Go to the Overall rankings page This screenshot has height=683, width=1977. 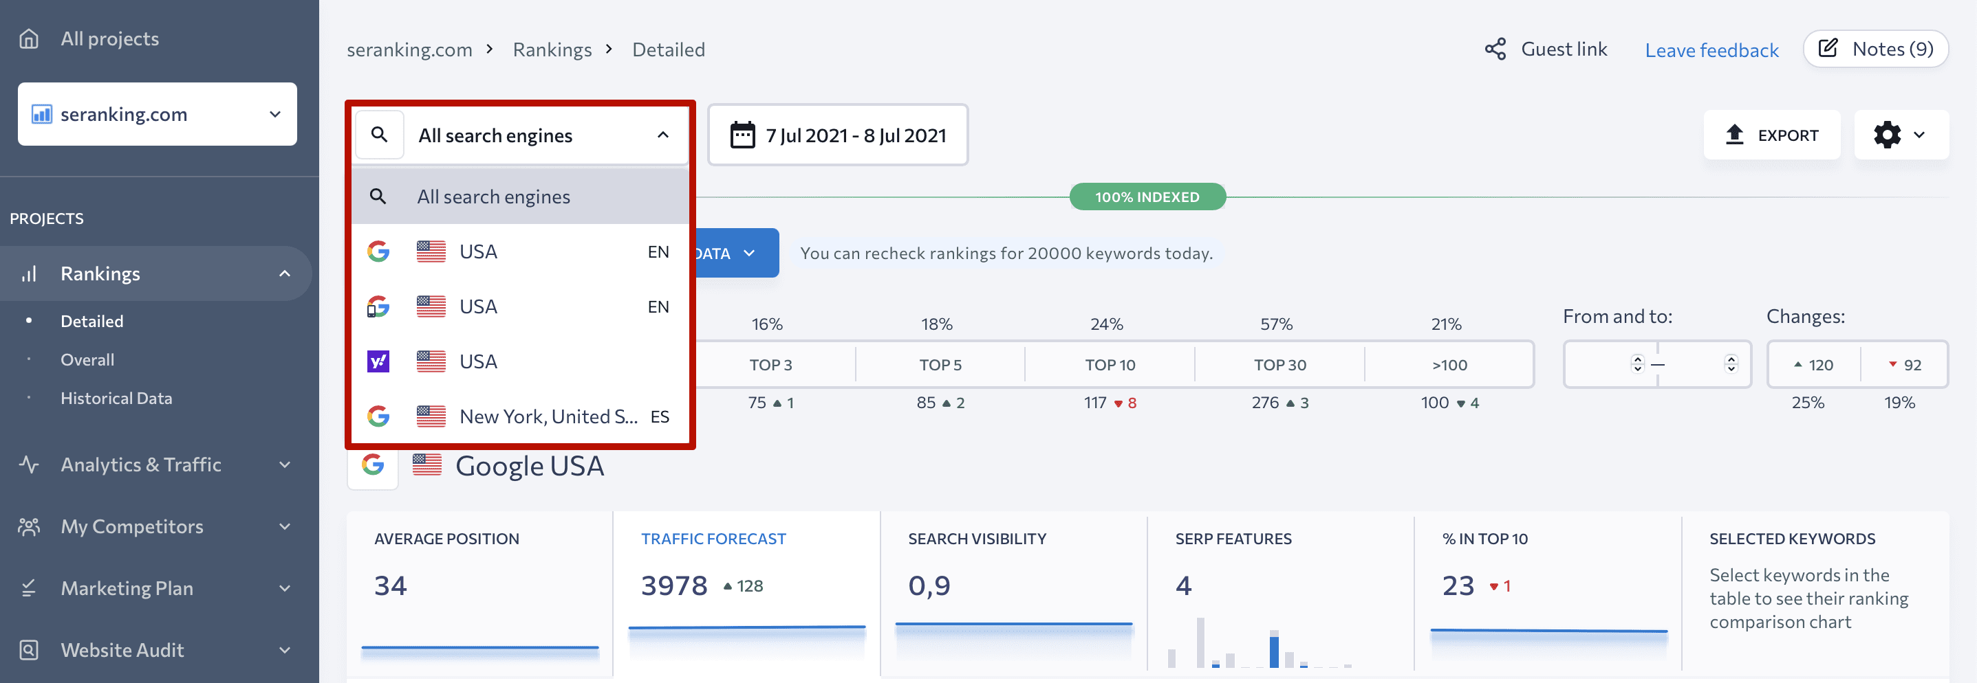87,359
